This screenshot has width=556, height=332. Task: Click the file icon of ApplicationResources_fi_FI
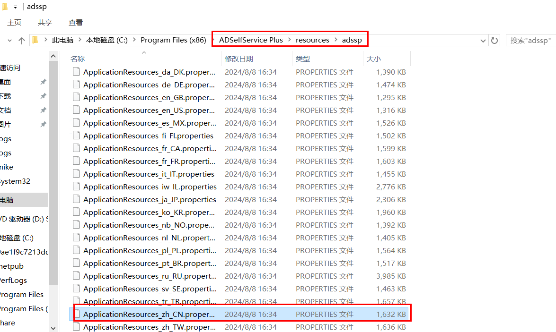tap(76, 136)
